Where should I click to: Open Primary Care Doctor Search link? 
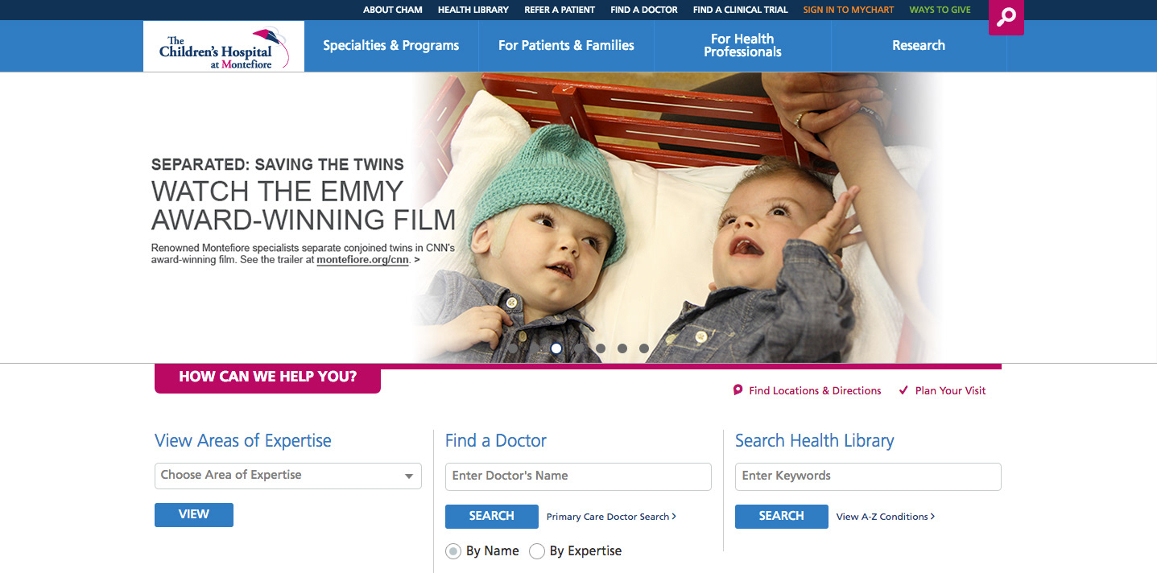coord(611,517)
